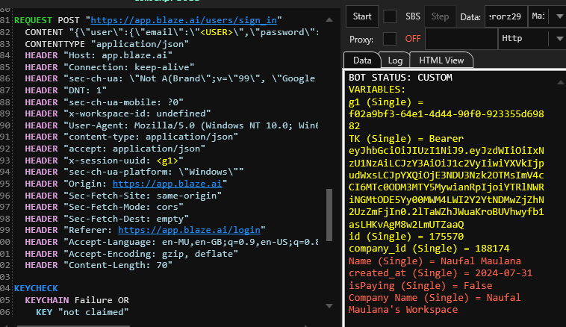566x327 pixels.
Task: Switch to the Data tab
Action: (362, 60)
